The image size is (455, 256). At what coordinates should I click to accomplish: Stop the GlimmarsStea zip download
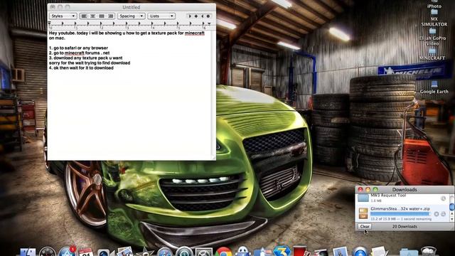coord(437,214)
